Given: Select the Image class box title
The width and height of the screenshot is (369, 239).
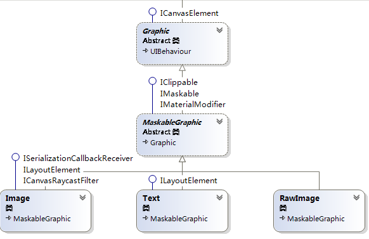Looking at the screenshot, I should [18, 198].
